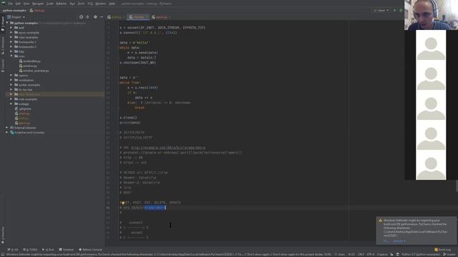Click the tool windows quick access icon in status bar corner

[x=3, y=254]
